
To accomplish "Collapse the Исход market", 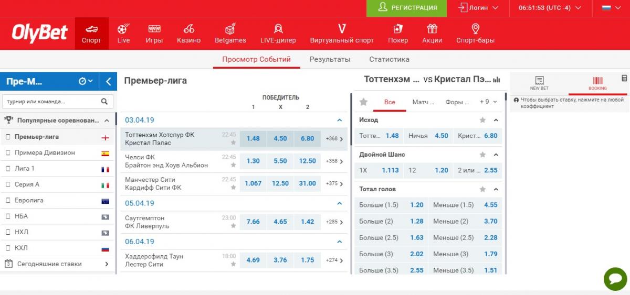I will [496, 120].
